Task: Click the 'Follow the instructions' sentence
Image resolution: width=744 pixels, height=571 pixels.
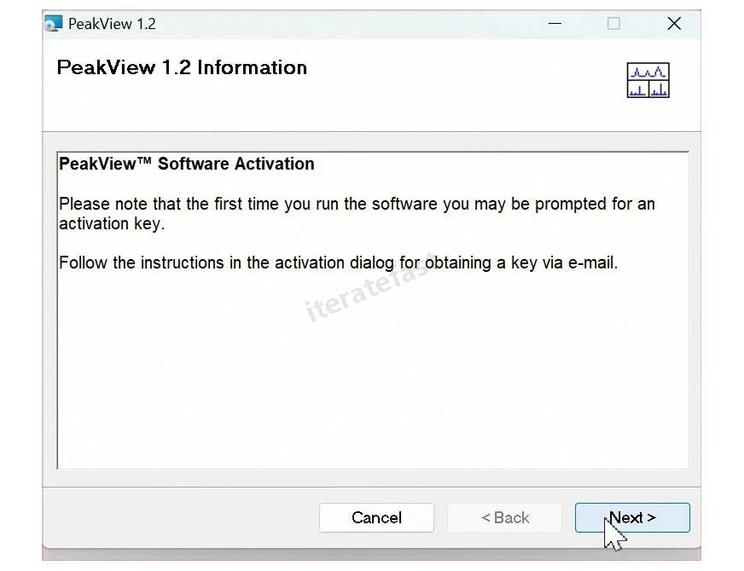Action: pyautogui.click(x=339, y=262)
